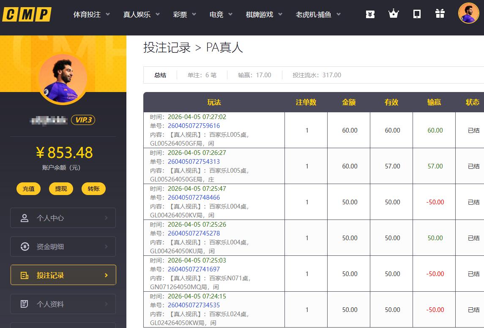This screenshot has height=328, width=484.
Task: Select 投注记录 in the sidebar
Action: tap(63, 275)
